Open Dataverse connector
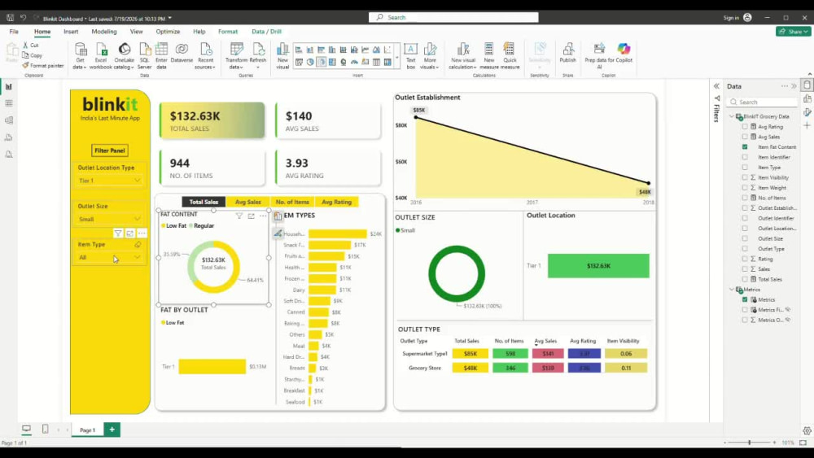 [182, 54]
